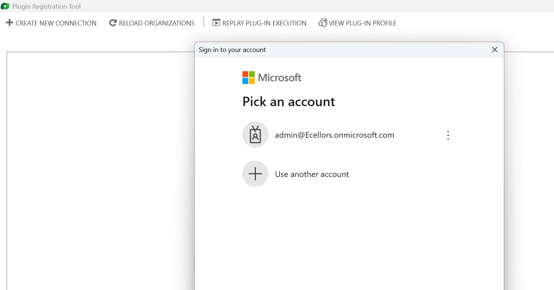Click the ID badge account avatar
The width and height of the screenshot is (554, 290).
pyautogui.click(x=255, y=135)
